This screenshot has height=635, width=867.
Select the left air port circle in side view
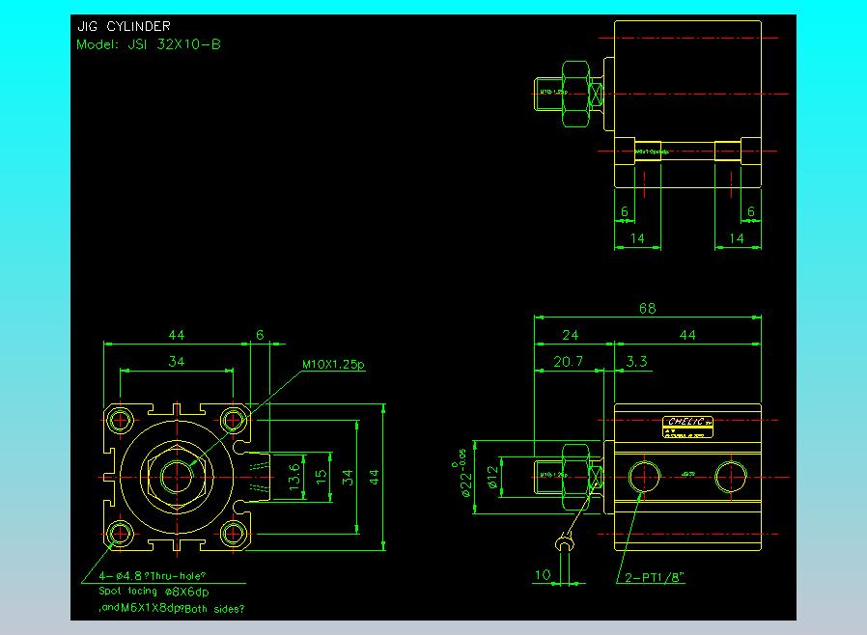pos(642,475)
